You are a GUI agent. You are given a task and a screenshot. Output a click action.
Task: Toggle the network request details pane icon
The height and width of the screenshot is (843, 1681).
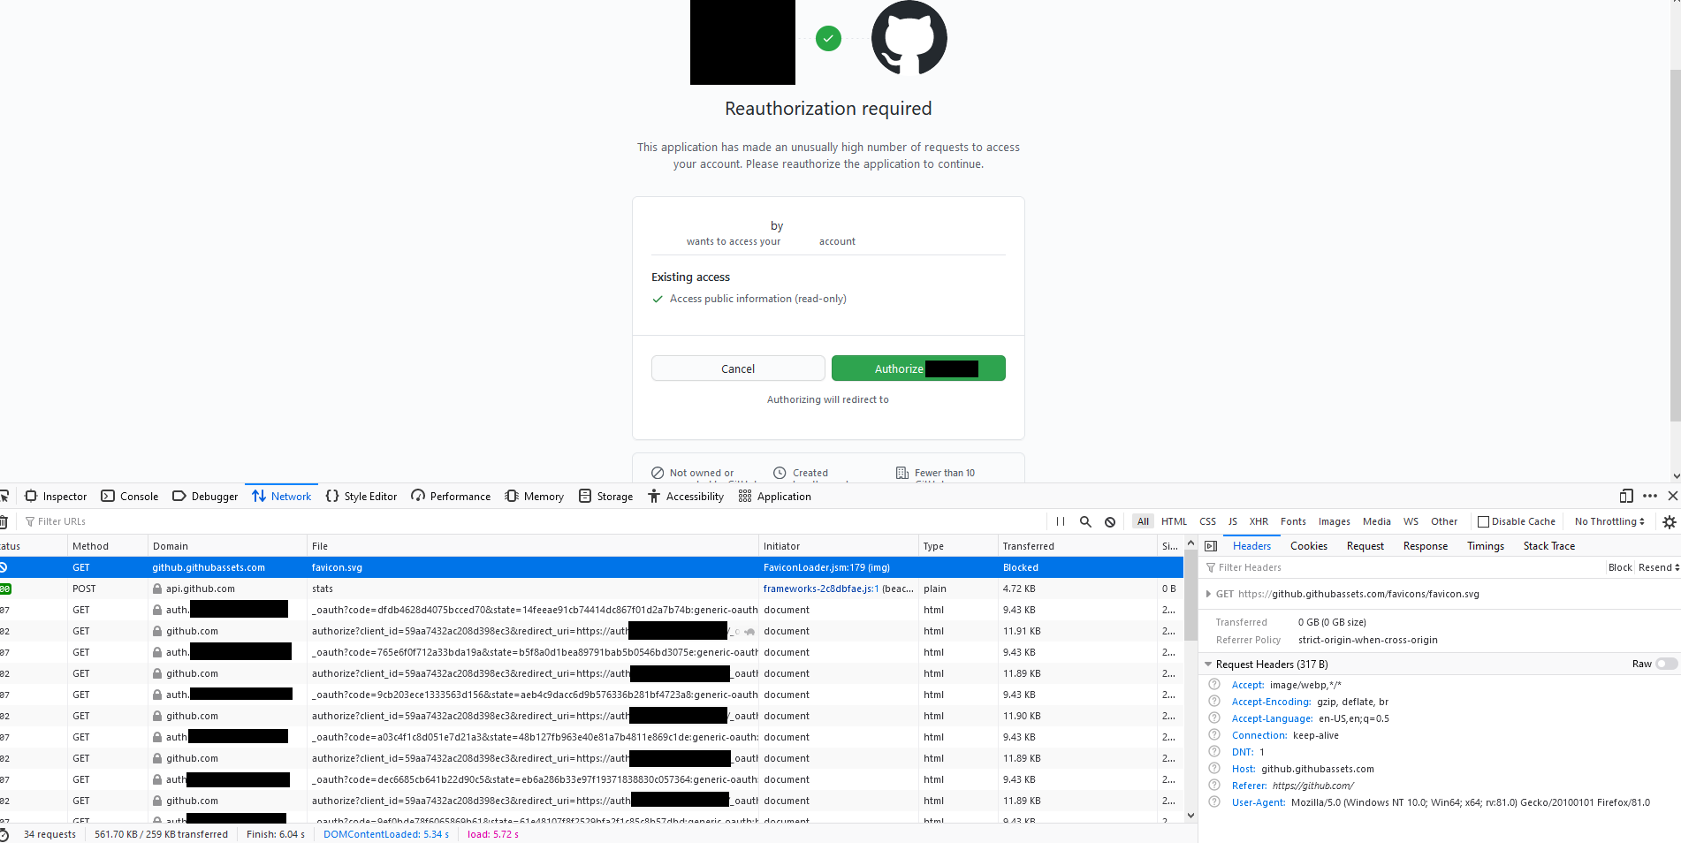pyautogui.click(x=1211, y=546)
